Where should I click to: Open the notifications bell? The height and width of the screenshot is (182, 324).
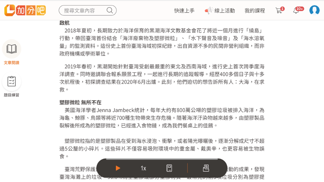pos(296,11)
